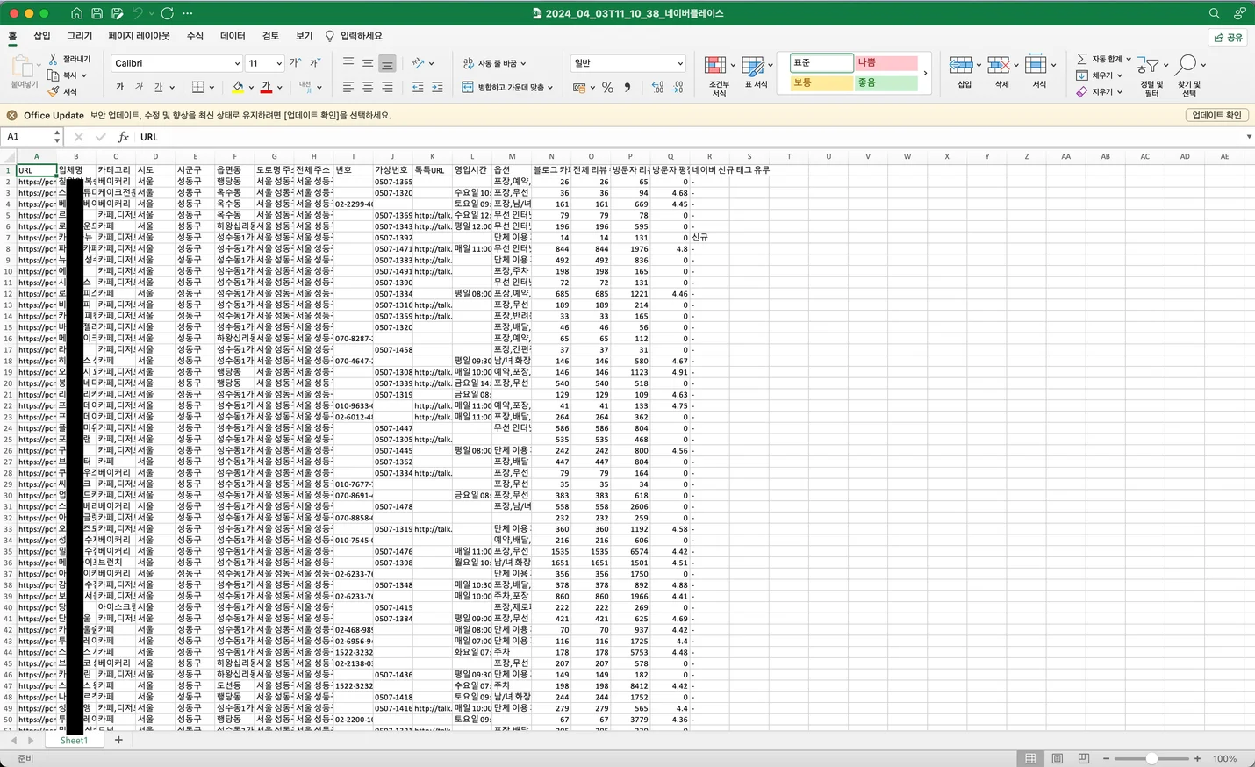
Task: Click the fill color paint bucket icon
Action: pyautogui.click(x=238, y=87)
